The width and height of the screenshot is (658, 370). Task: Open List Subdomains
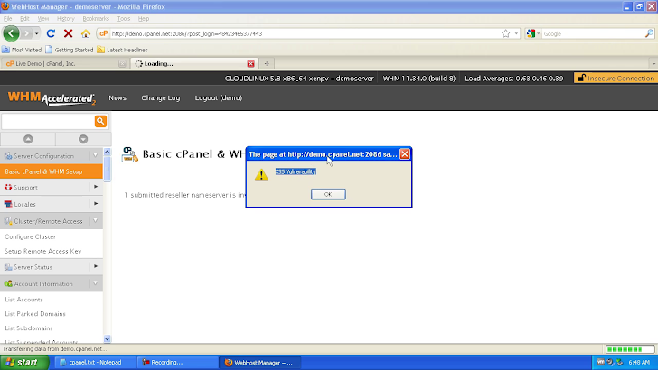click(x=29, y=328)
